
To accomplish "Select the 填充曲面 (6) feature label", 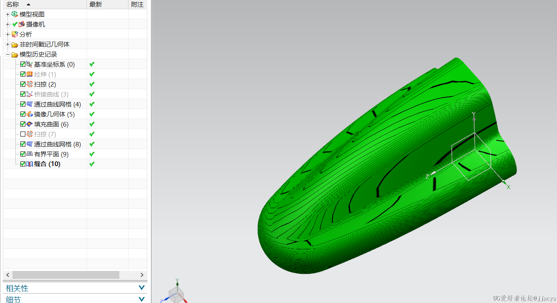I will (x=51, y=124).
